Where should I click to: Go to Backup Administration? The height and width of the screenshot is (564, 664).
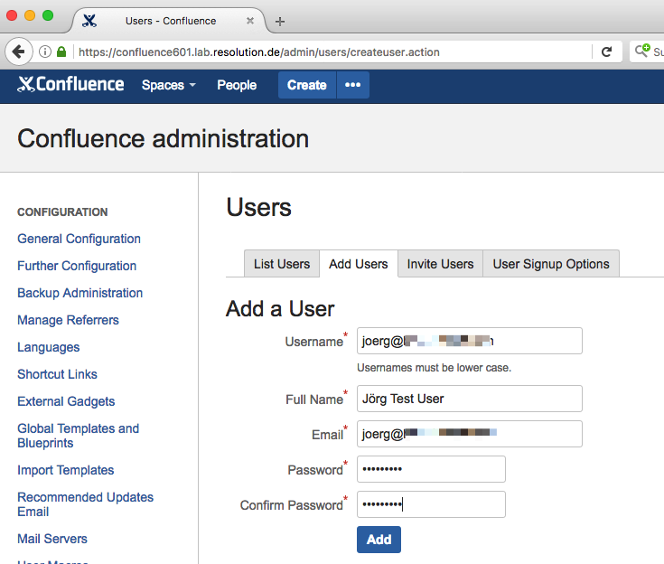click(x=80, y=293)
